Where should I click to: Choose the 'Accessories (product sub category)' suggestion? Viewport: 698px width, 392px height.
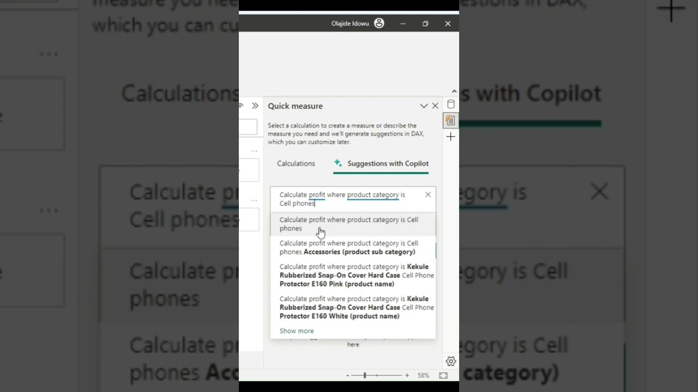pyautogui.click(x=353, y=248)
